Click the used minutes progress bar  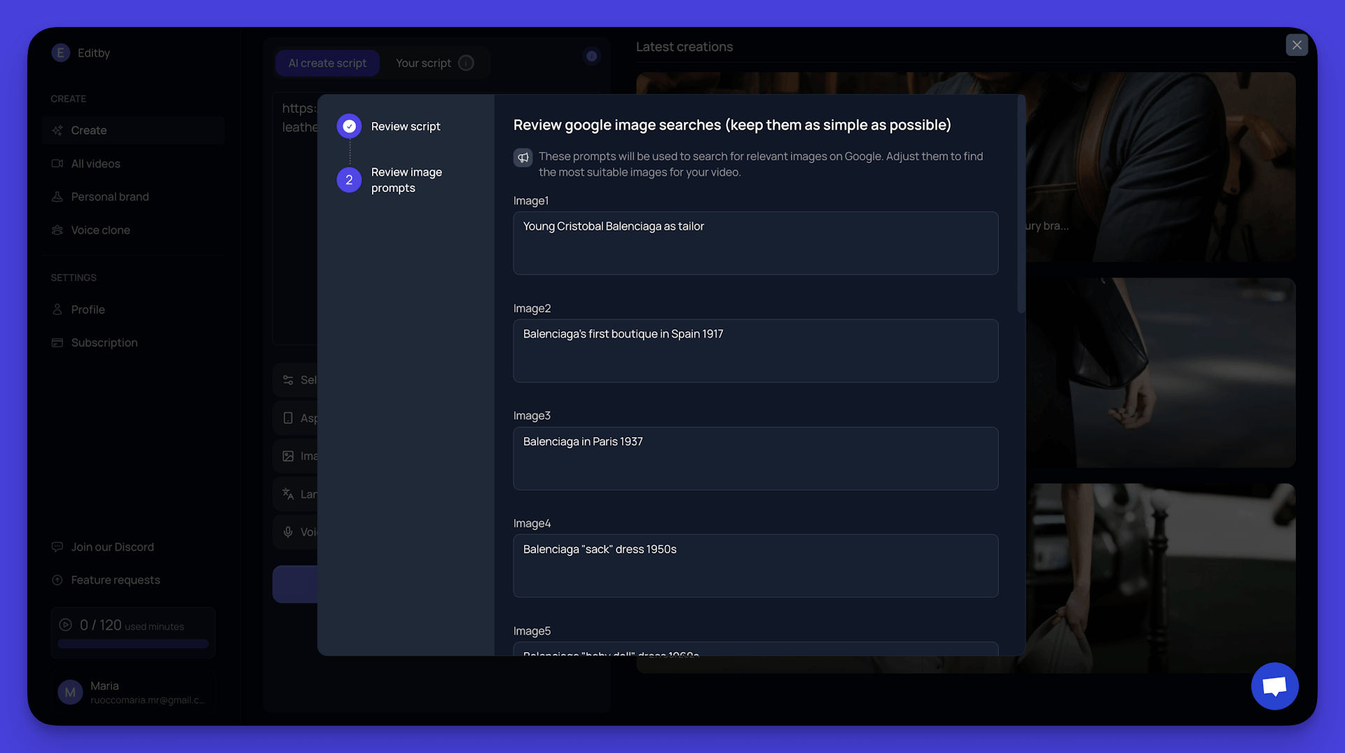click(x=133, y=644)
